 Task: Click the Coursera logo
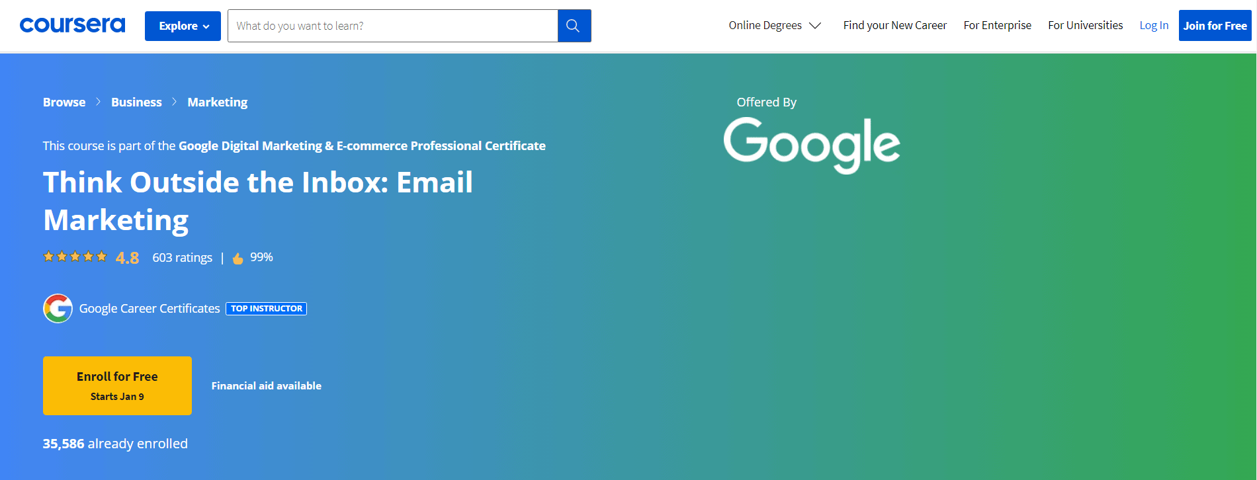click(x=72, y=25)
